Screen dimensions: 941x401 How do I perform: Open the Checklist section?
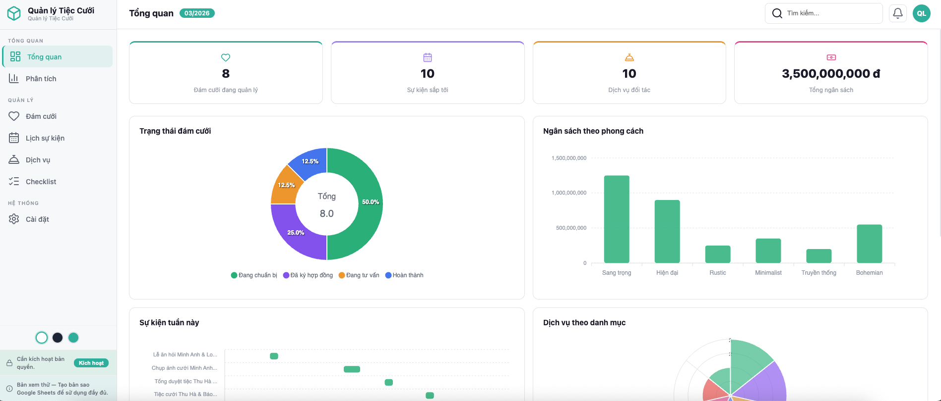[x=41, y=182]
